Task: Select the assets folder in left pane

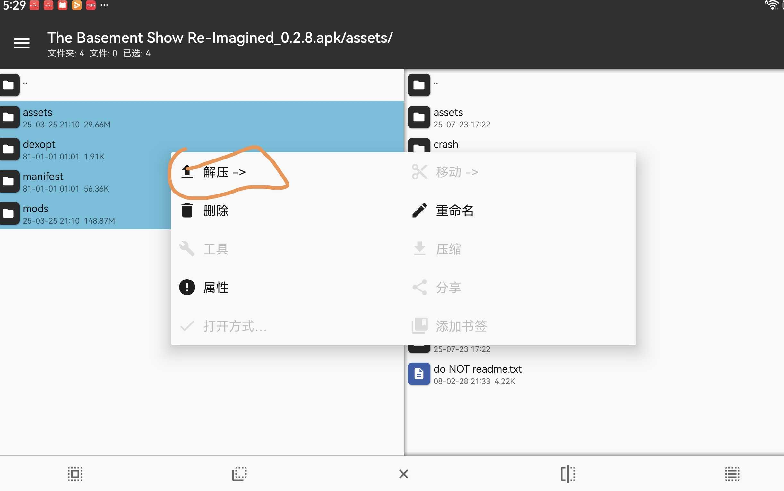Action: tap(202, 117)
